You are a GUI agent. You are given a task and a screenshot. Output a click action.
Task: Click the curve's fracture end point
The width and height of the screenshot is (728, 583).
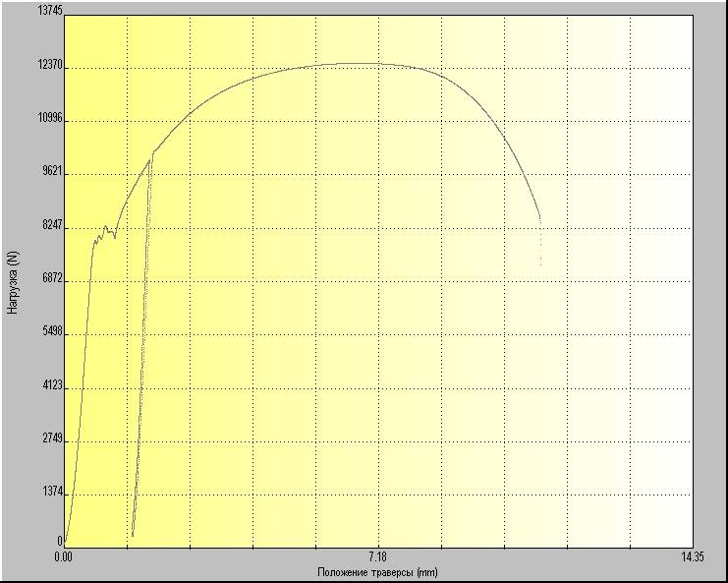click(x=539, y=218)
